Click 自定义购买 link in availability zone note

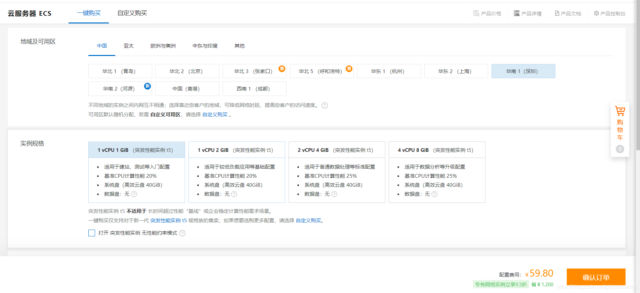tap(215, 115)
